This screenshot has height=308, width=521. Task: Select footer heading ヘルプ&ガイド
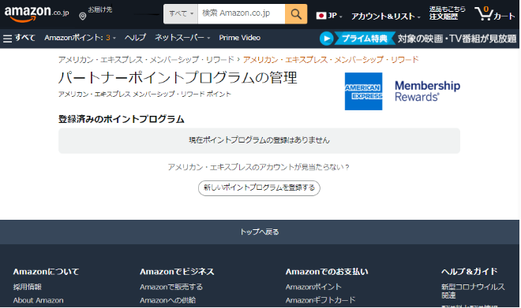coord(469,272)
